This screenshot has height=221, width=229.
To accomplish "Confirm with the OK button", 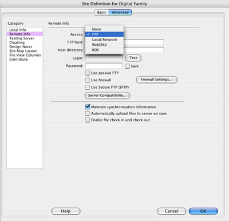I will [203, 211].
